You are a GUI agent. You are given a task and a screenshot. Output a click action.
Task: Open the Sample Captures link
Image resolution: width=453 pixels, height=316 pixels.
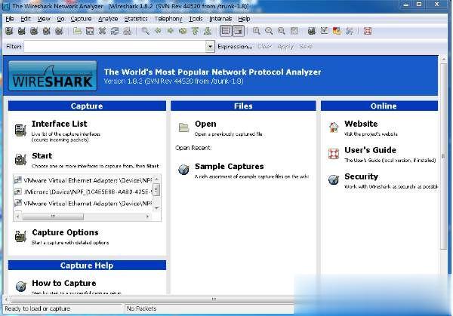click(x=229, y=166)
